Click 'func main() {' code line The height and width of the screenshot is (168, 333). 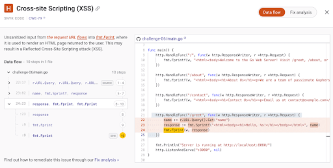coord(161,50)
